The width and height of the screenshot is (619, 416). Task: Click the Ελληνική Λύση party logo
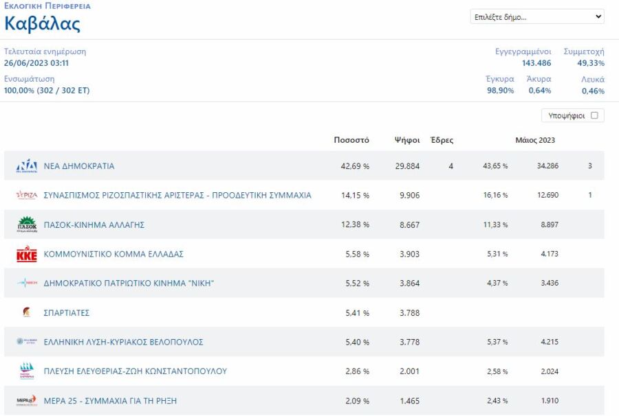[26, 342]
